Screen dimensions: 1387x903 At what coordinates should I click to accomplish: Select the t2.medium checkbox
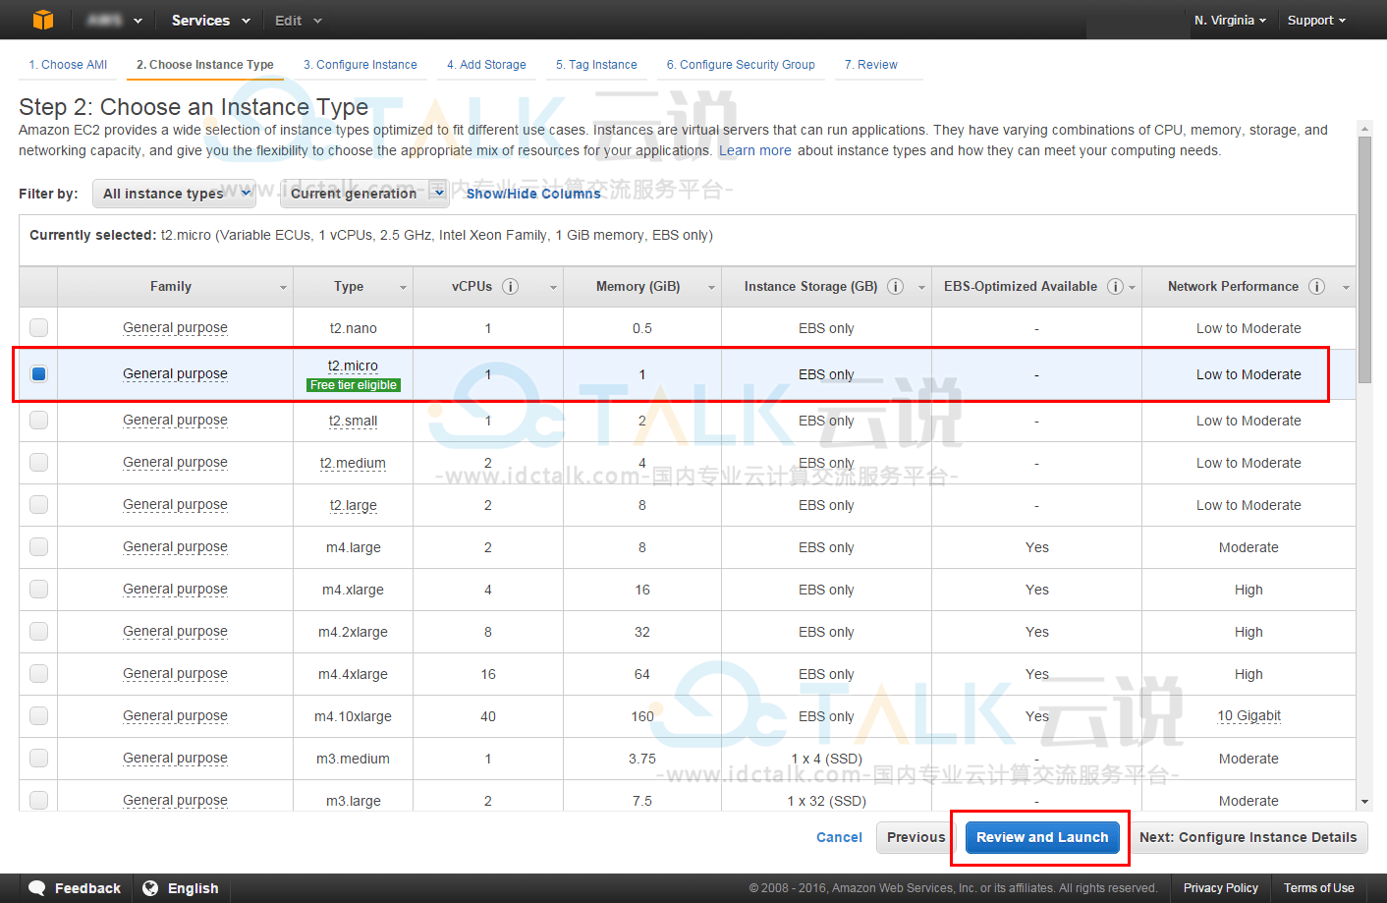(38, 462)
